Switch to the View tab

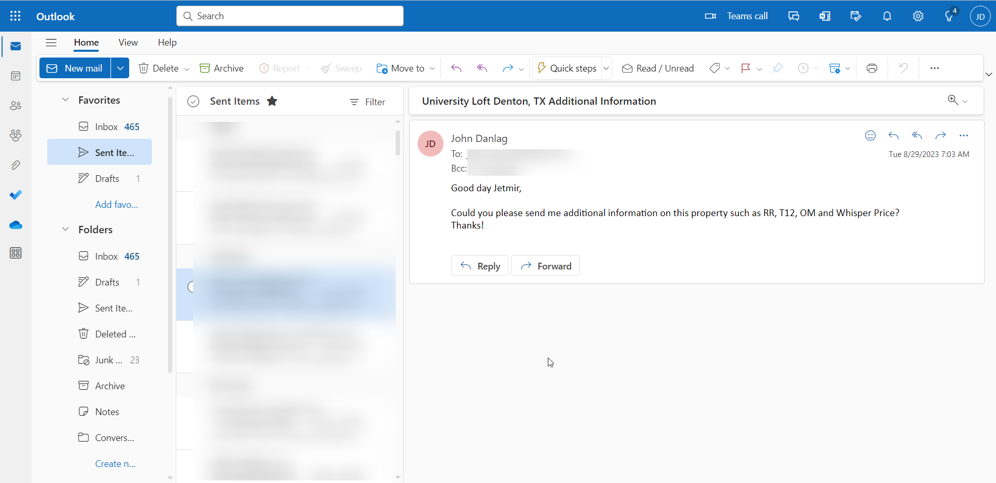[x=128, y=42]
